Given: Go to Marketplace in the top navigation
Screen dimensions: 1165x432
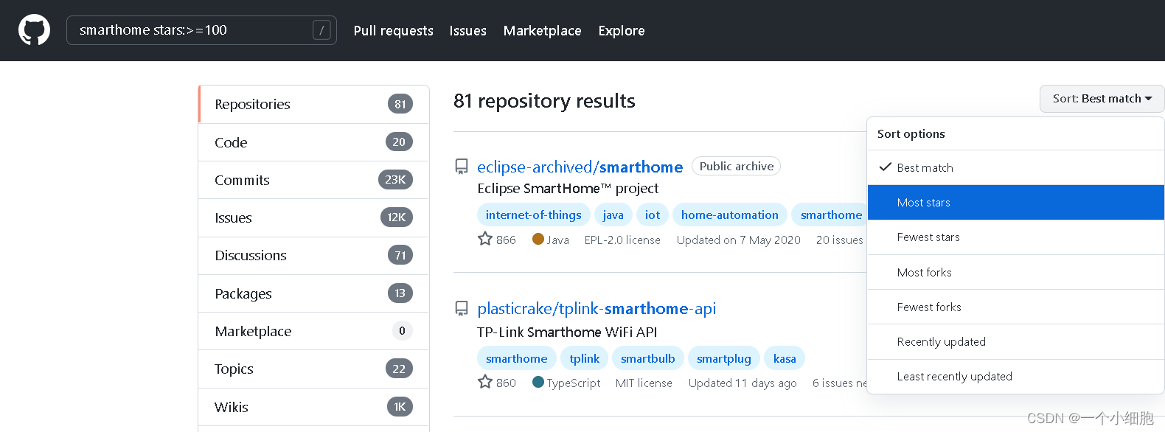Looking at the screenshot, I should point(542,30).
